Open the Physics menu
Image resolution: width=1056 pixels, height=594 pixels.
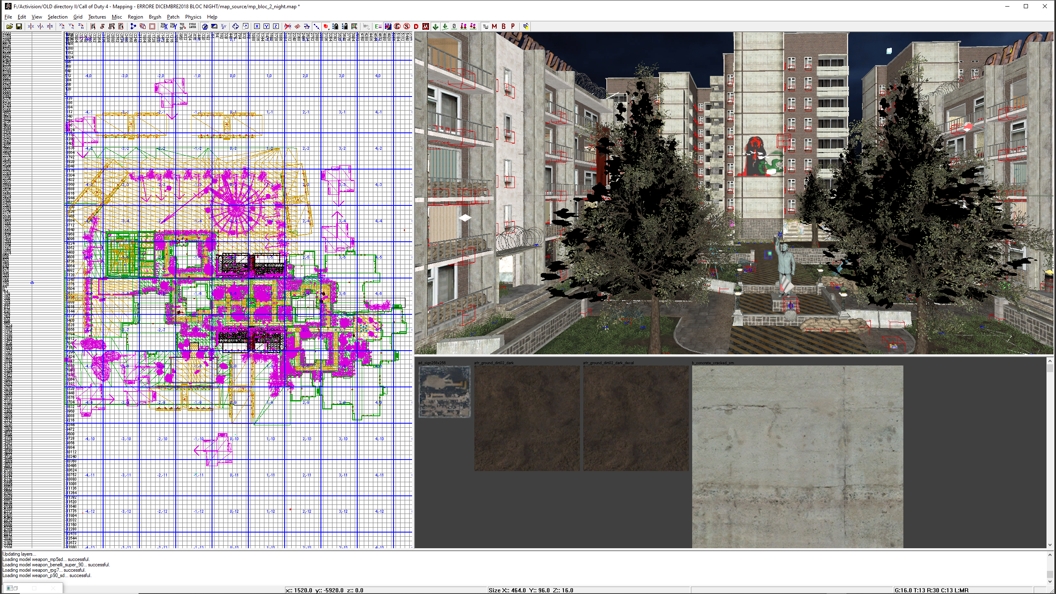tap(193, 17)
